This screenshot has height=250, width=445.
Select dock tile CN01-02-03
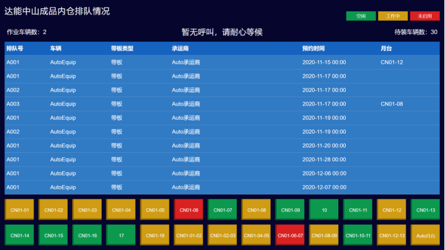pos(222,235)
